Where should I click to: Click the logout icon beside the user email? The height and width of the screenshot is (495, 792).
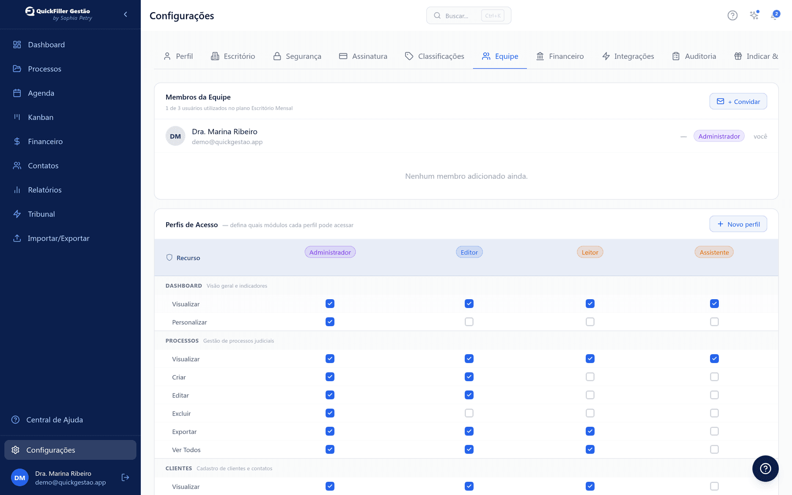125,477
